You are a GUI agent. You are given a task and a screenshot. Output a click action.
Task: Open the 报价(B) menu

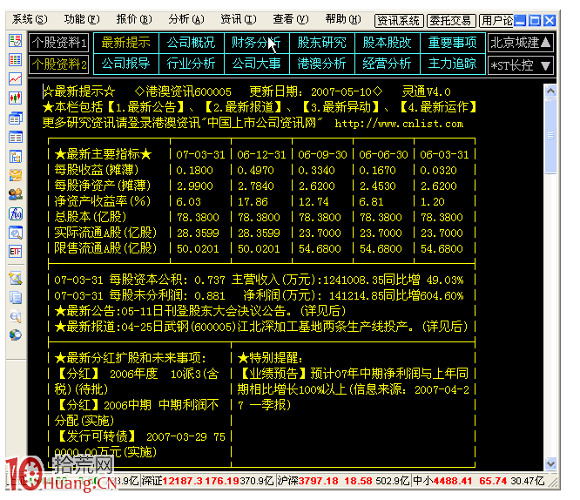pyautogui.click(x=134, y=19)
